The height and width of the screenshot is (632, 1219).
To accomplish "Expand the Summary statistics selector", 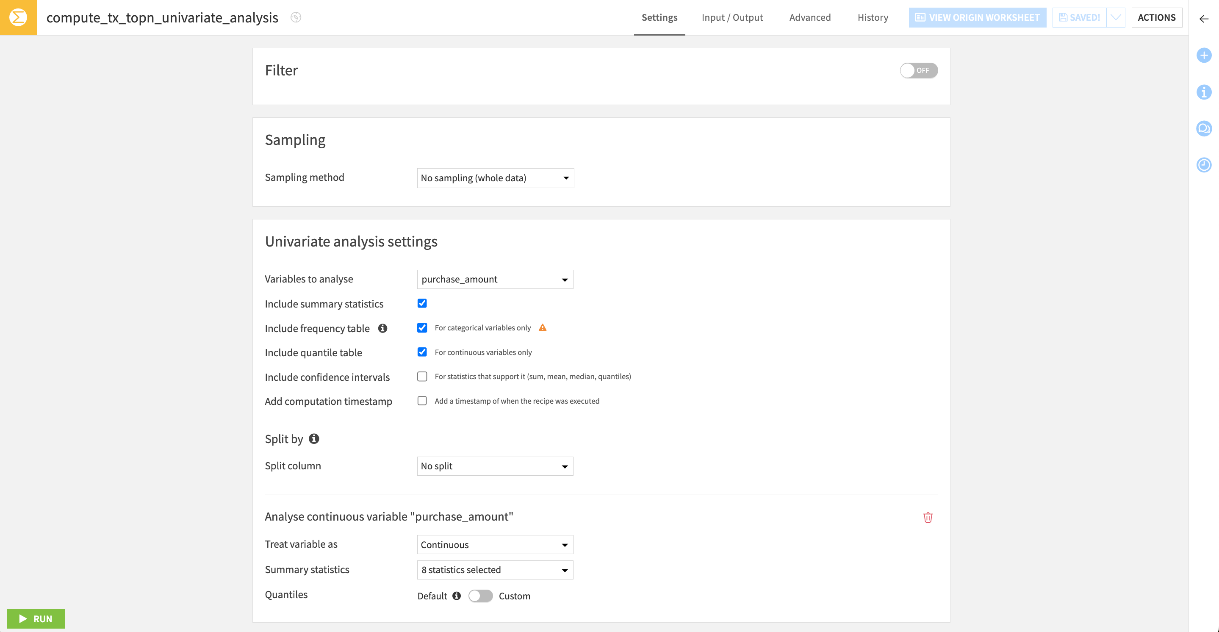I will [495, 569].
